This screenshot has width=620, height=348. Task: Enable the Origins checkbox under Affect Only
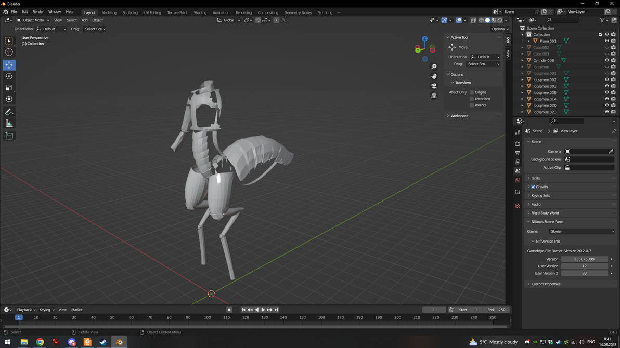(x=472, y=92)
